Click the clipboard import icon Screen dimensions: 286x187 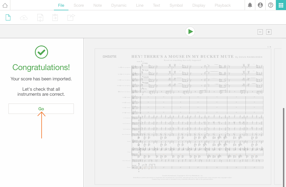[x=55, y=18]
